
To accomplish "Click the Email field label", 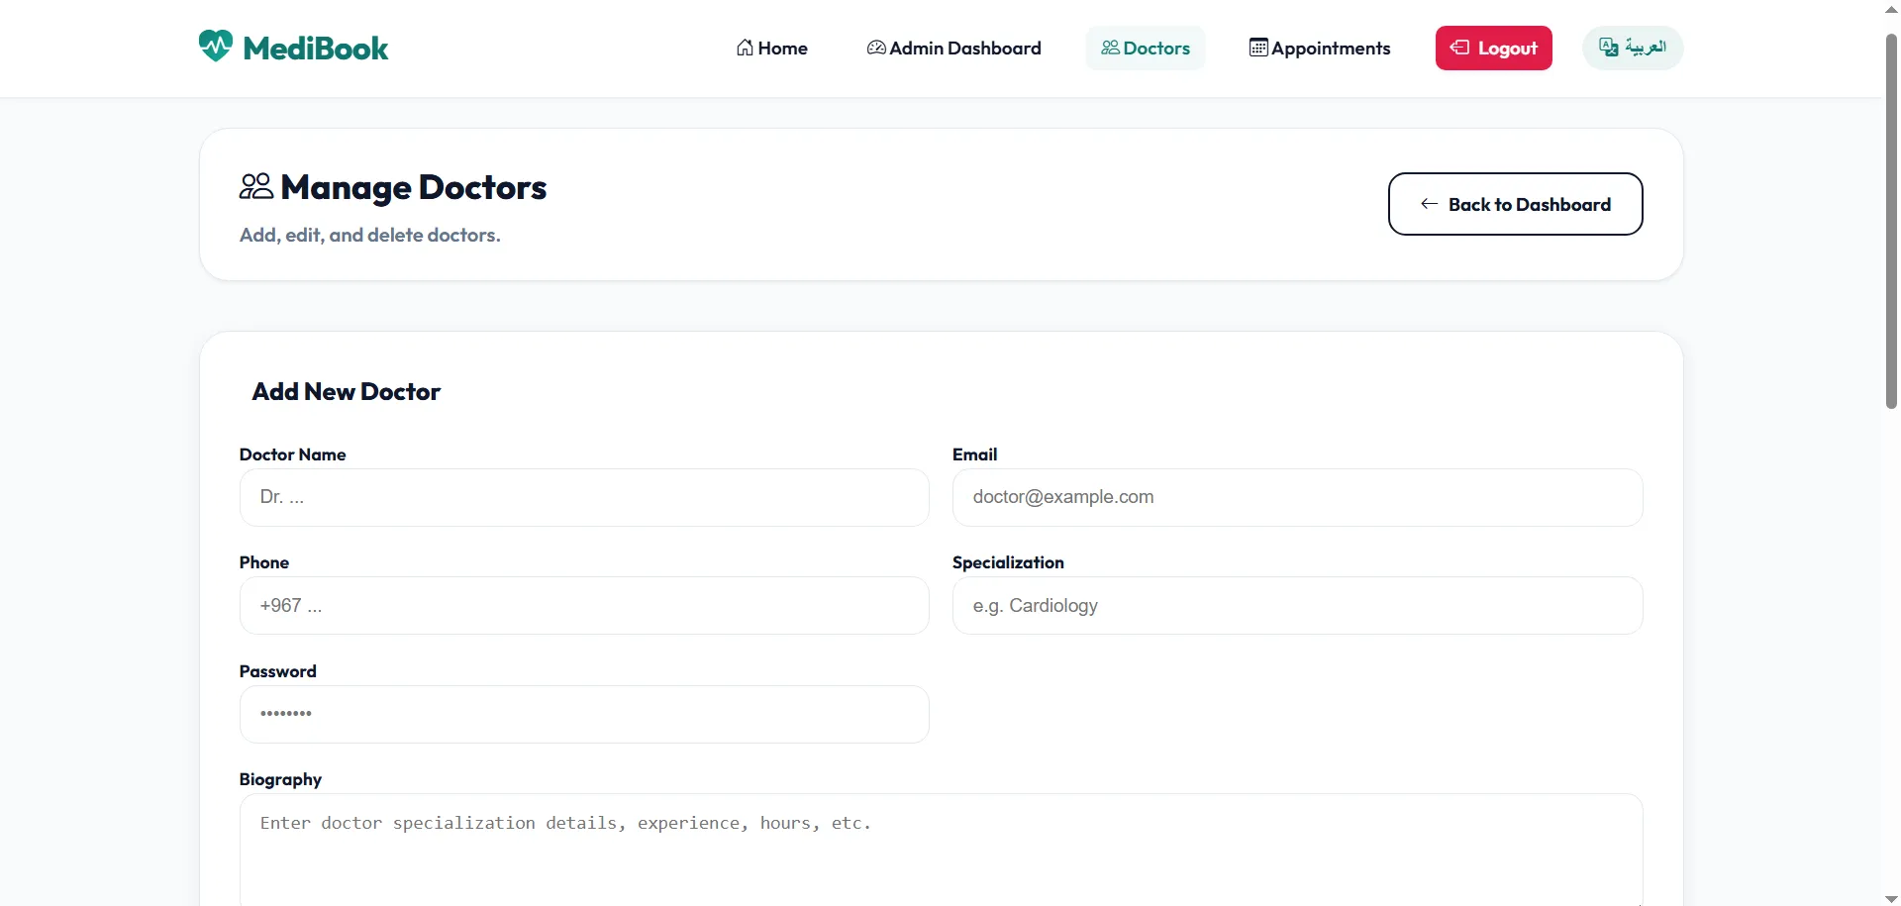I will click(x=975, y=454).
